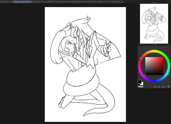
Task: Close the Navigator panel
Action: click(169, 3)
